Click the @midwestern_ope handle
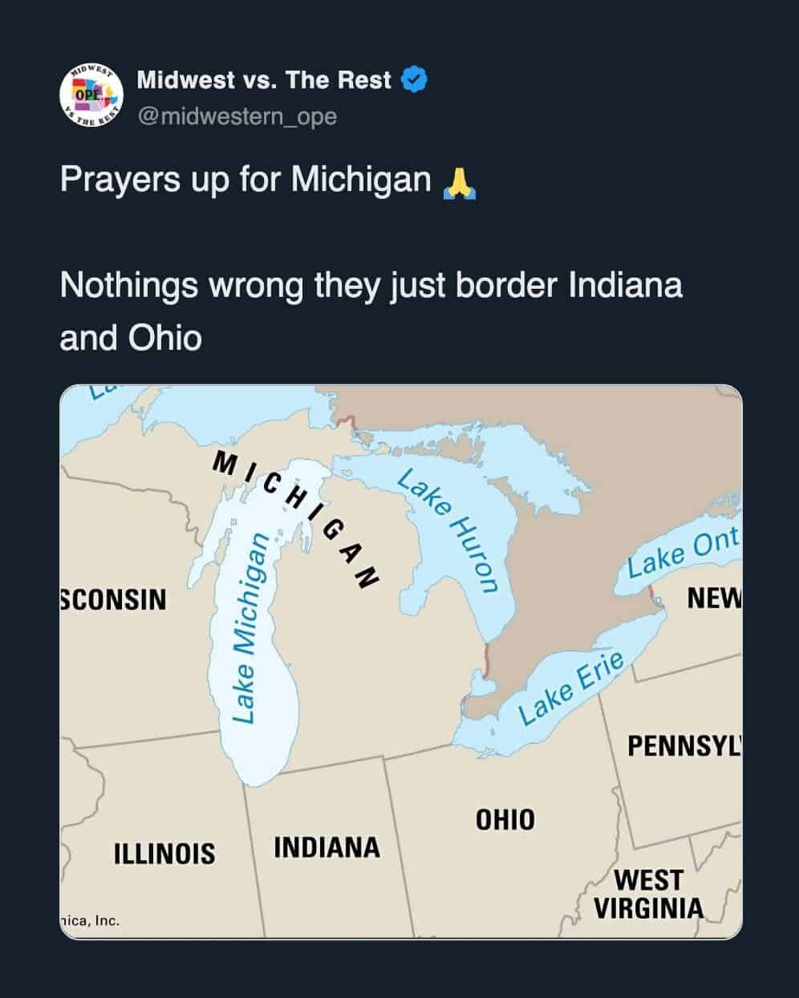Viewport: 799px width, 998px height. (237, 116)
